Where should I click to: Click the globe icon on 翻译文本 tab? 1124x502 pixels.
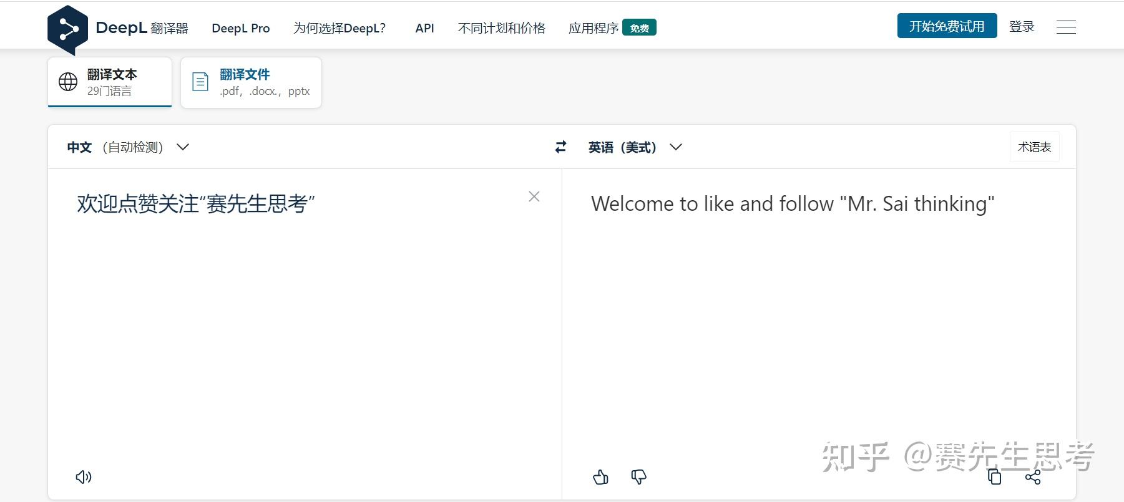(68, 82)
